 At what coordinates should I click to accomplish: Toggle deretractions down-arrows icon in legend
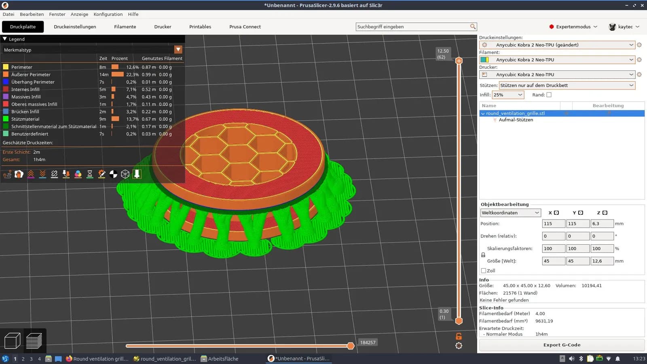[x=42, y=174]
